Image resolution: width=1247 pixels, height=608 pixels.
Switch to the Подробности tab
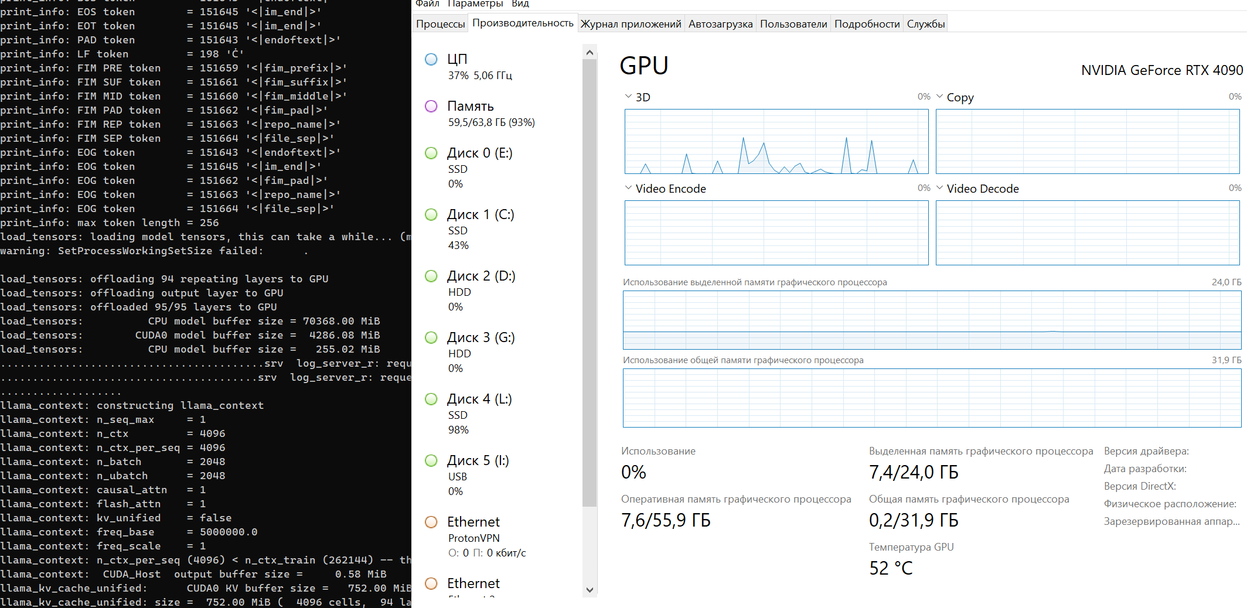pyautogui.click(x=867, y=24)
